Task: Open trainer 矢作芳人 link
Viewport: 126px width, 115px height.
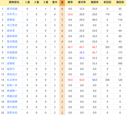Action: (x=12, y=14)
